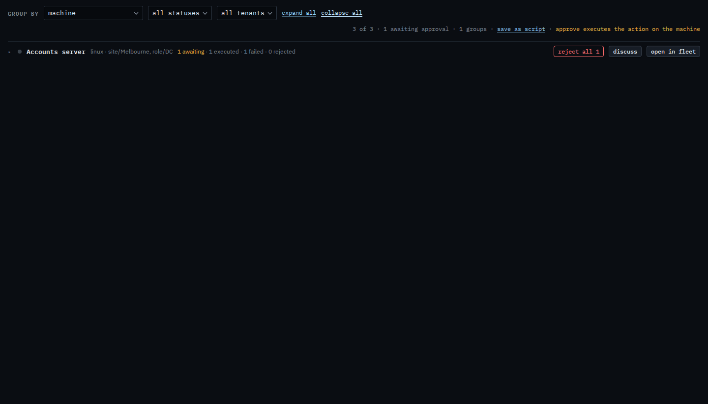Click the 1 failed count text
Screen dimensions: 708x404
point(254,52)
